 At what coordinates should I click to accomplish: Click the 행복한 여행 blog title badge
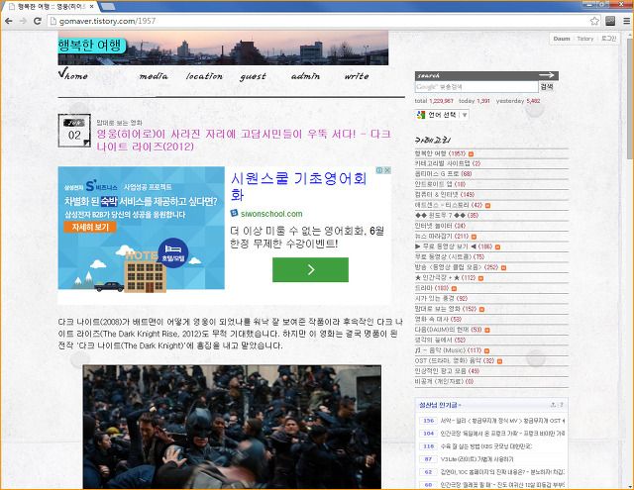(92, 45)
